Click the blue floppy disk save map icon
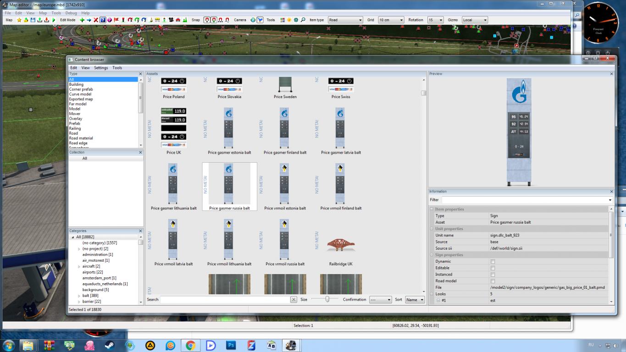626x352 pixels. point(33,20)
